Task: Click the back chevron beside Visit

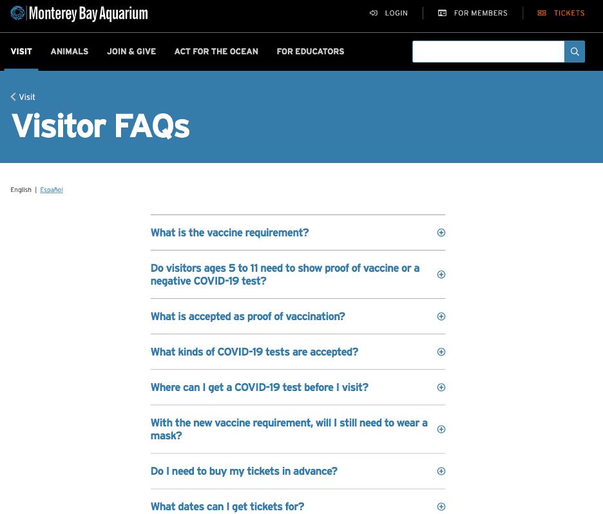Action: 14,97
